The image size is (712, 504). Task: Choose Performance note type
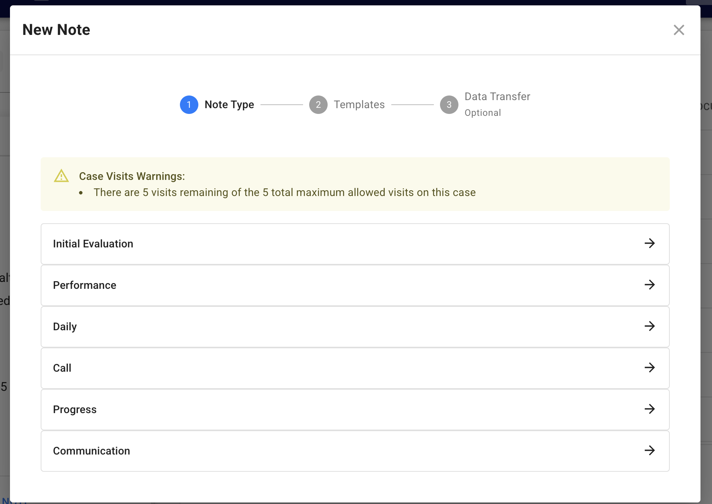pyautogui.click(x=84, y=285)
